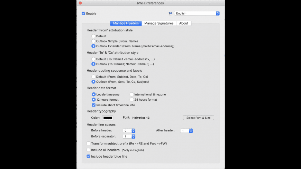301x169 pixels.
Task: Enable Include all headers checkbox
Action: point(88,150)
